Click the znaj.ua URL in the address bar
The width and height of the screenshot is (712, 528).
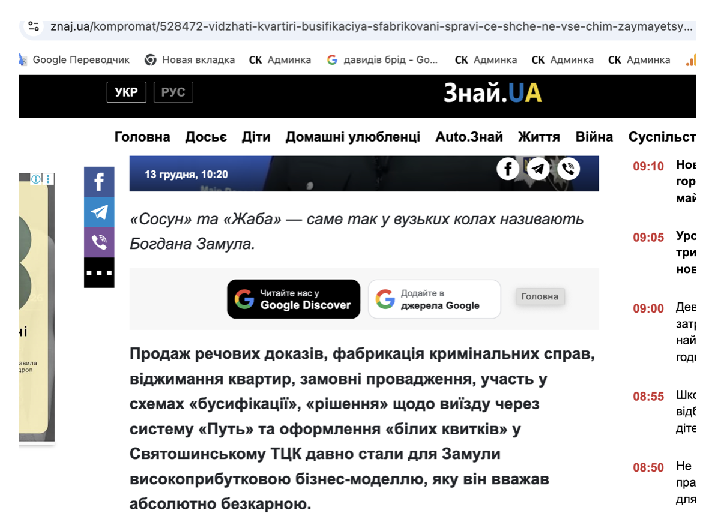372,26
